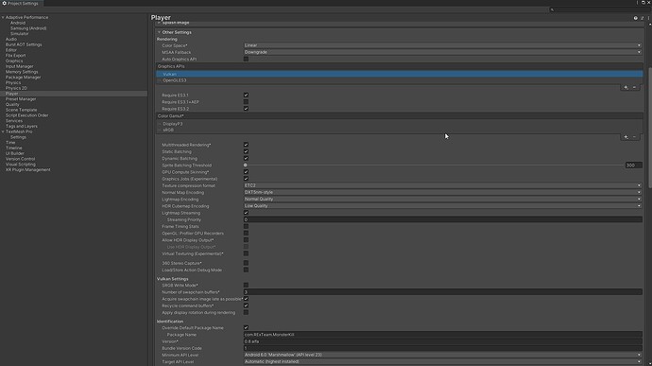The width and height of the screenshot is (652, 366).
Task: Click the search magnifier icon
Action: (552, 9)
